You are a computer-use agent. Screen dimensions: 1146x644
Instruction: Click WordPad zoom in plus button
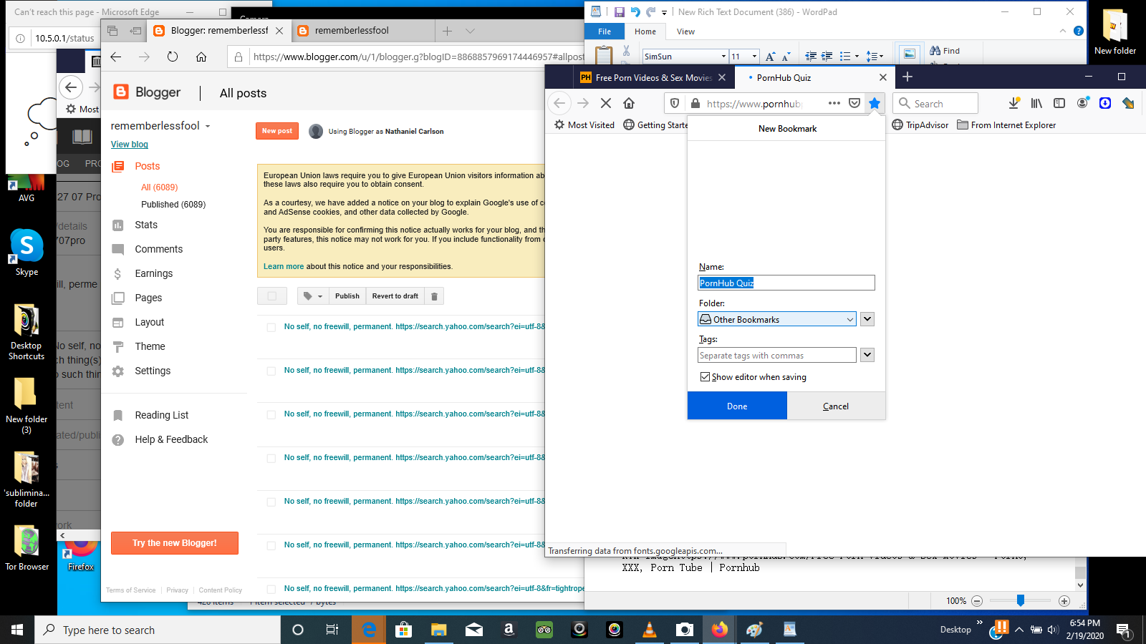click(x=1064, y=601)
